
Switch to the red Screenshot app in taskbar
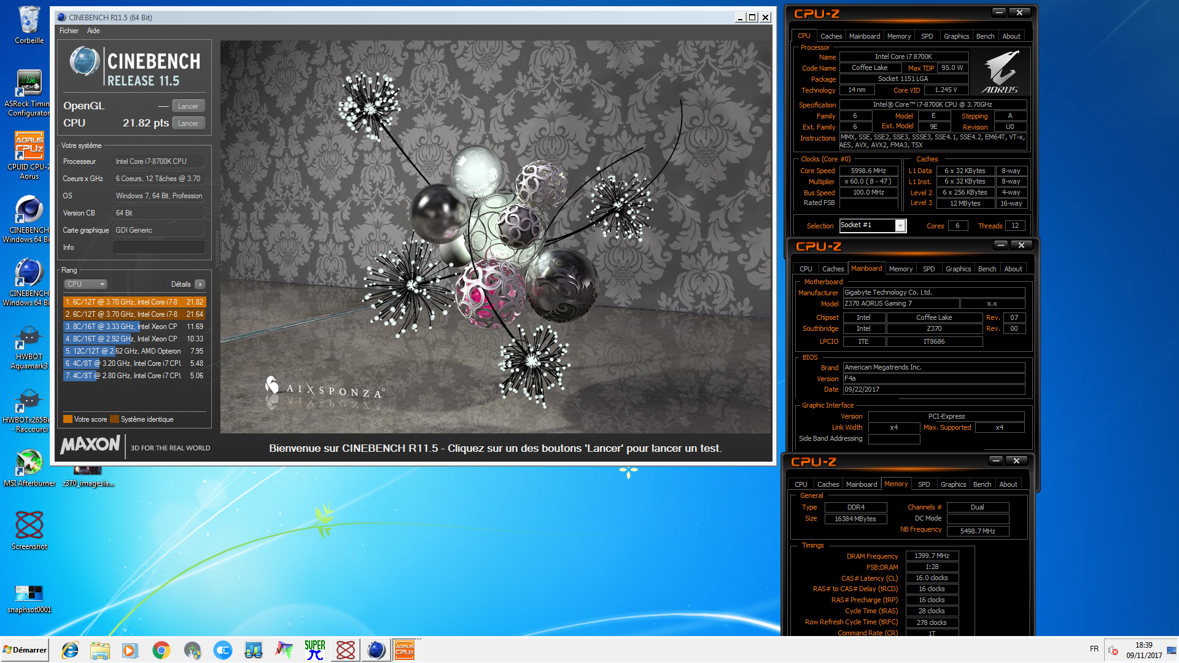click(x=345, y=650)
